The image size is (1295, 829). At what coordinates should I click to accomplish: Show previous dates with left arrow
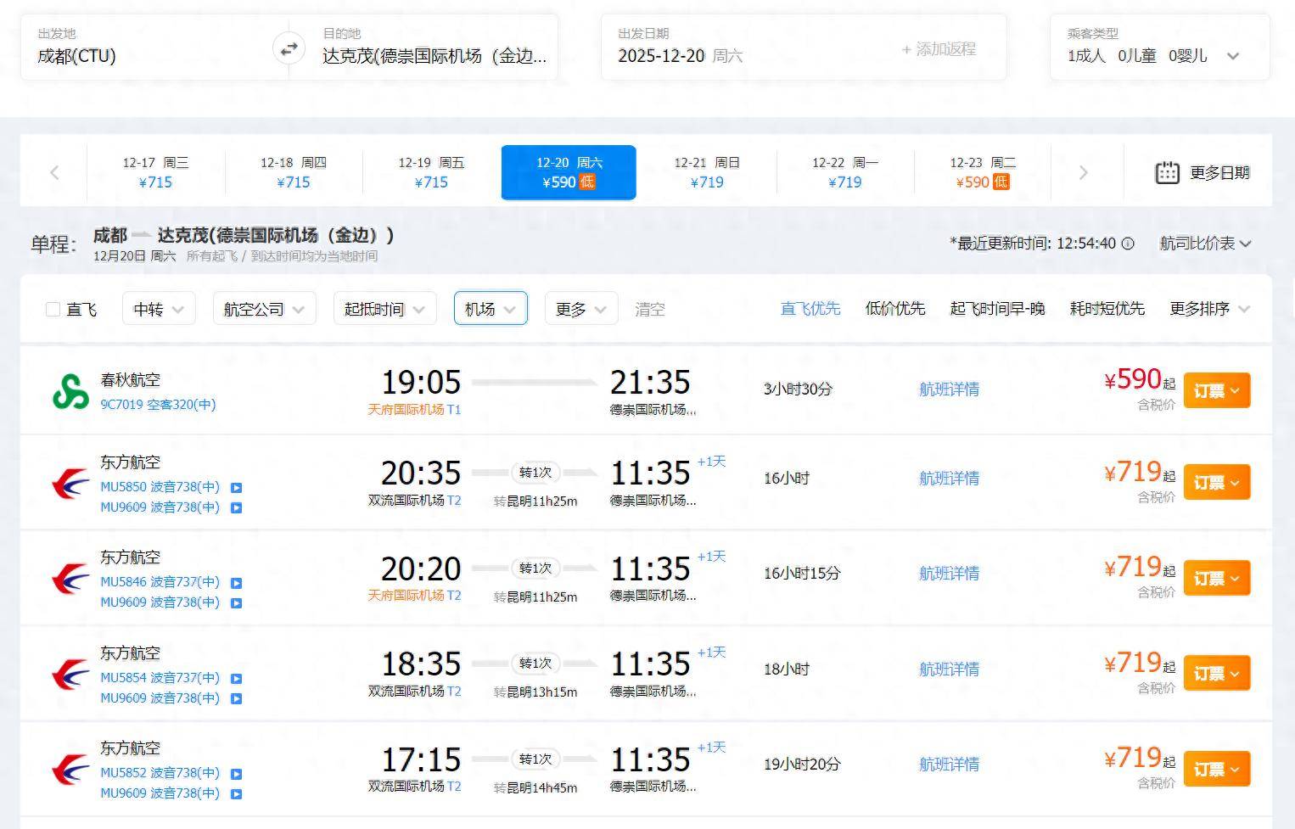coord(54,173)
